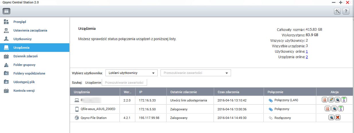The height and width of the screenshot is (133, 354).
Task: Open the user search Przeszukiwanie zawartości combo box
Action: [x=196, y=73]
